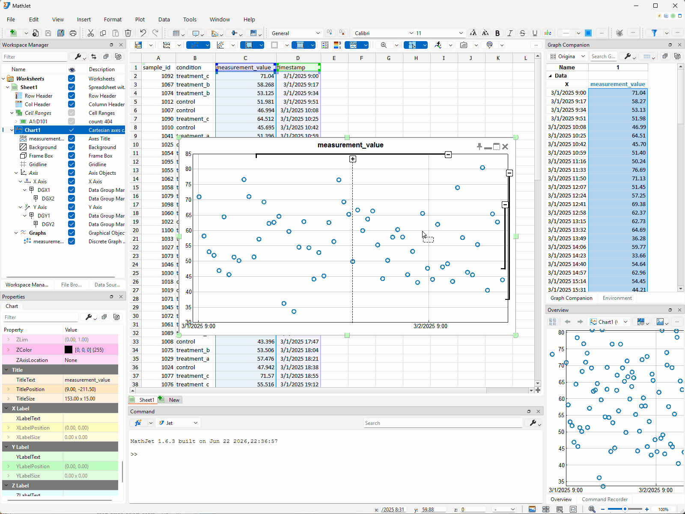The height and width of the screenshot is (514, 685).
Task: Click the Save All disks icon
Action: pos(61,33)
